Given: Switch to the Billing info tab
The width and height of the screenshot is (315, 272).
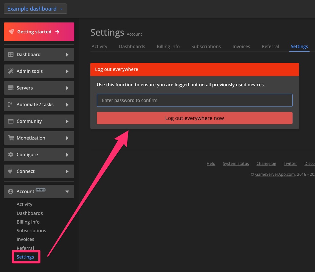Looking at the screenshot, I should tap(168, 47).
